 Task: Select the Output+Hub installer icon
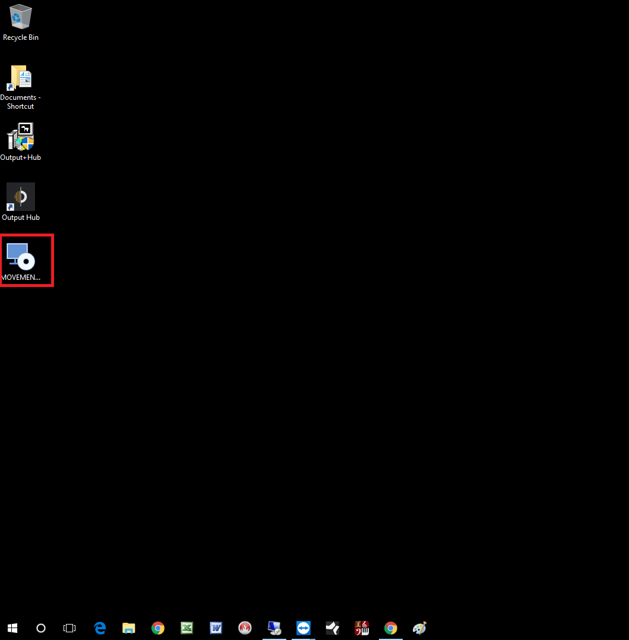pos(20,141)
